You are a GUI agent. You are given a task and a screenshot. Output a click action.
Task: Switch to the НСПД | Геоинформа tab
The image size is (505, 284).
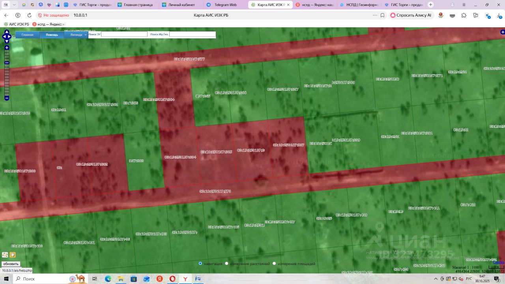tap(359, 5)
